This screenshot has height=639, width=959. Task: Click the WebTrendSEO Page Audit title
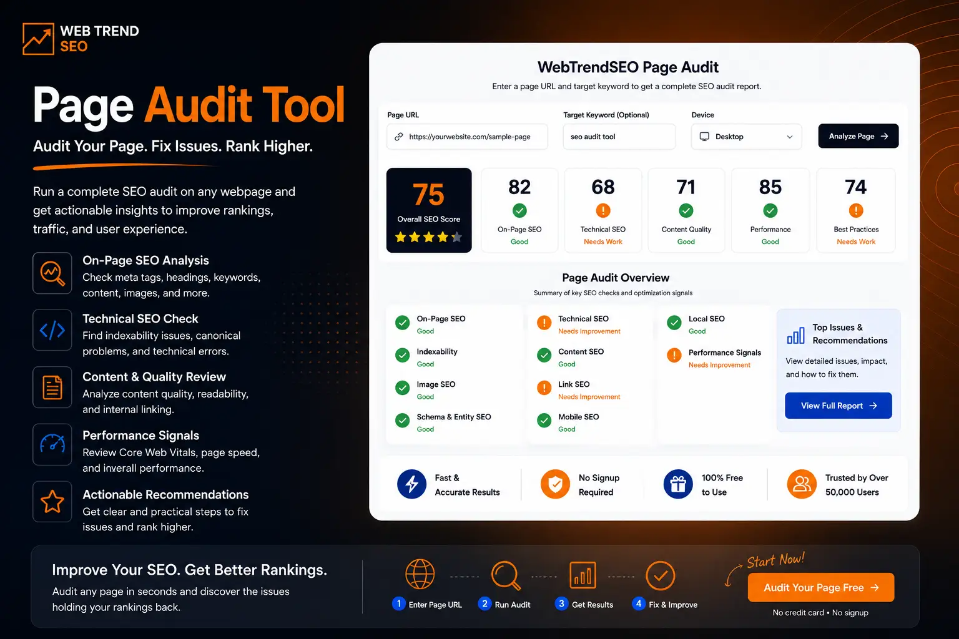click(x=628, y=67)
